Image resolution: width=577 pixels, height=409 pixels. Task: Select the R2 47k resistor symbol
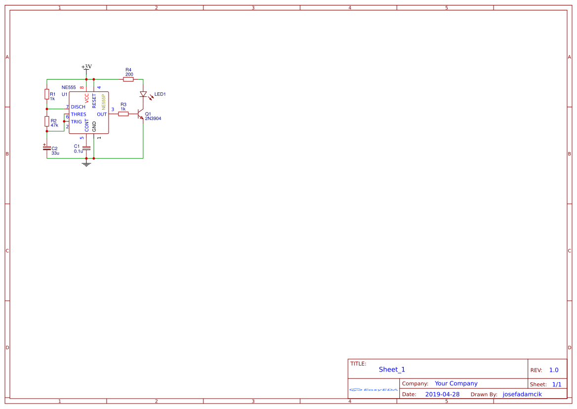tap(47, 121)
